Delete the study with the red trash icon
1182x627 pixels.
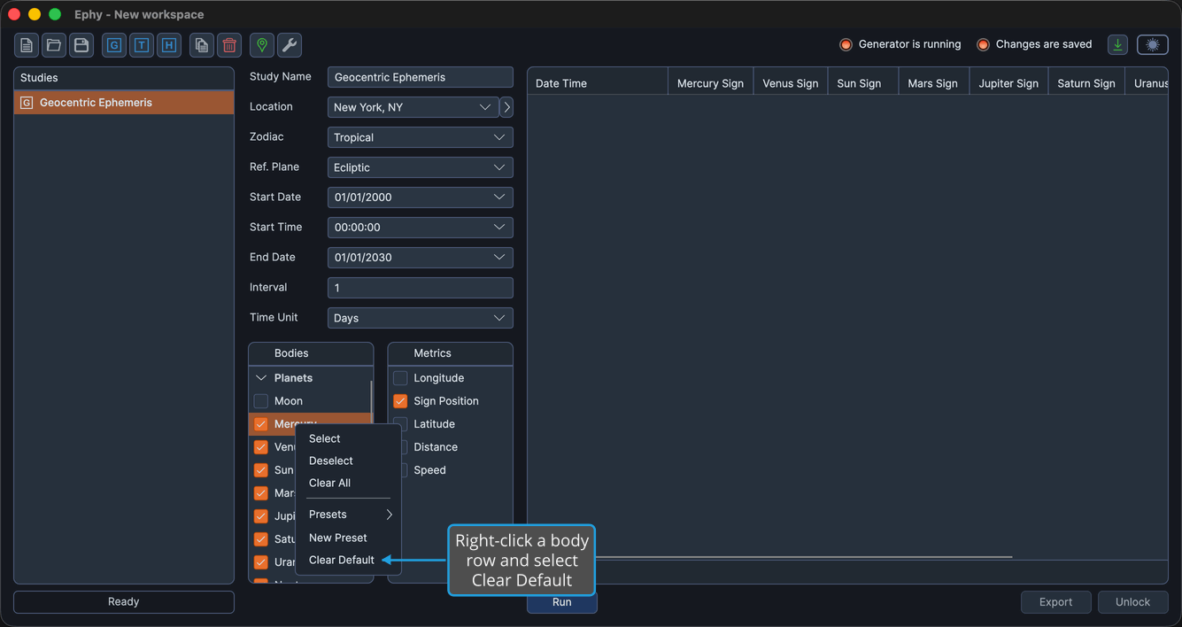[229, 45]
